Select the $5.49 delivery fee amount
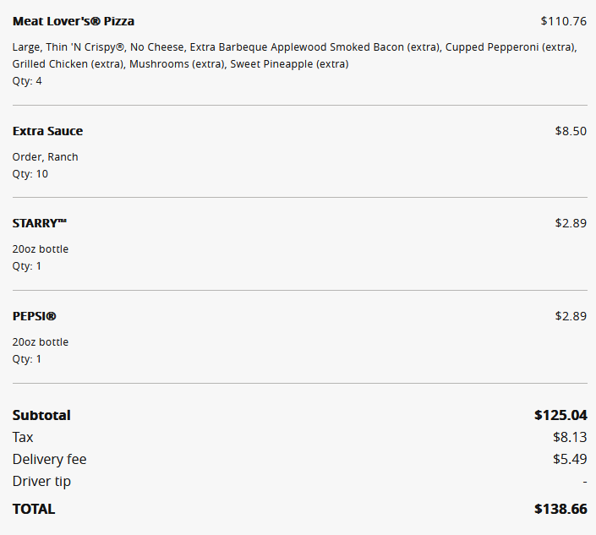596x535 pixels. pyautogui.click(x=570, y=459)
